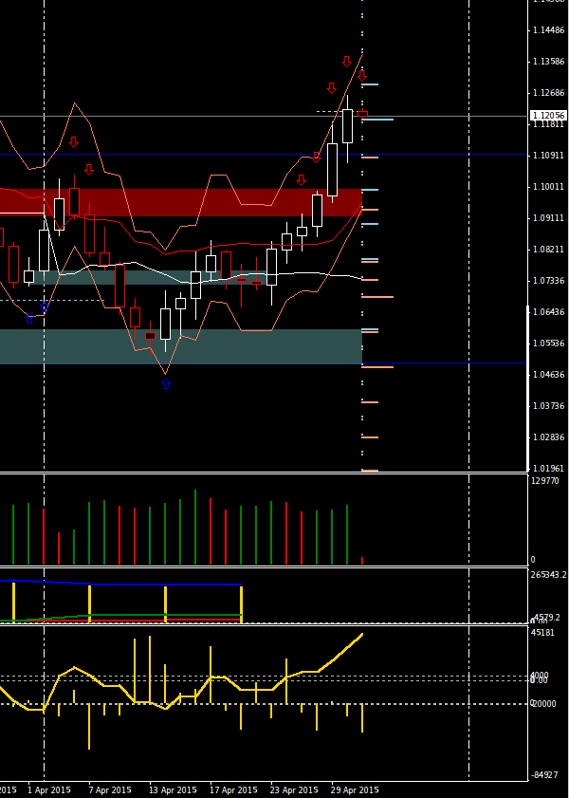569x798 pixels.
Task: Click the 1 Apr 2015 date label
Action: [x=48, y=790]
